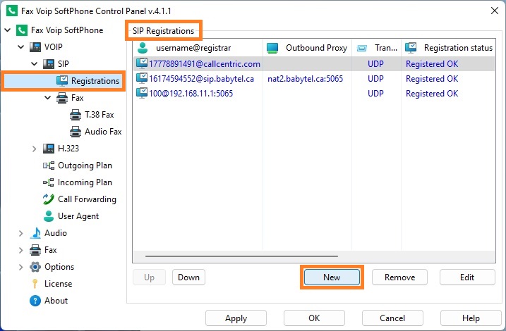Click the list's horizontal scrollbar
This screenshot has width=506, height=331.
click(x=241, y=256)
